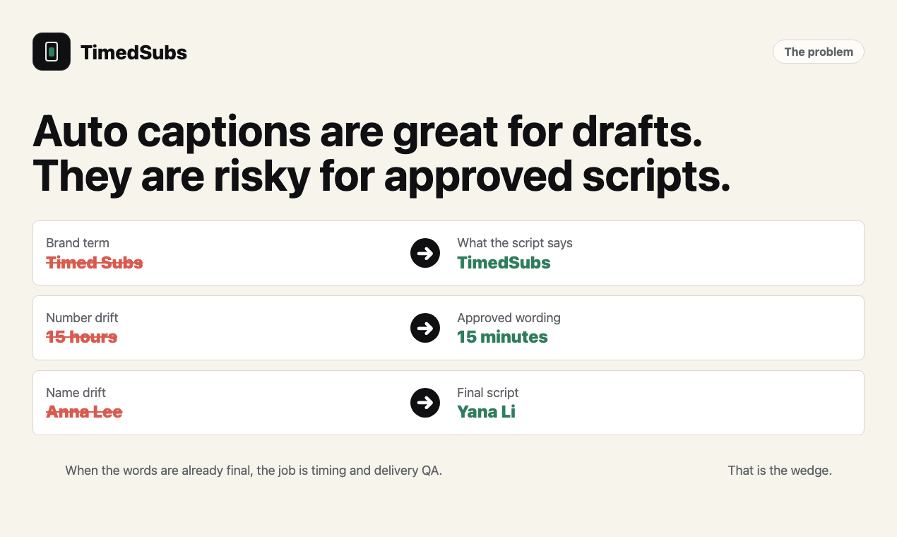The height and width of the screenshot is (537, 897).
Task: Click the 'Final script' label
Action: (x=488, y=393)
